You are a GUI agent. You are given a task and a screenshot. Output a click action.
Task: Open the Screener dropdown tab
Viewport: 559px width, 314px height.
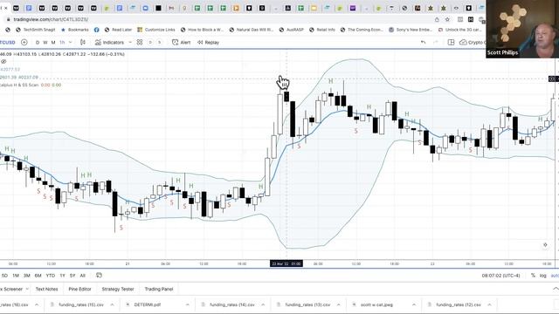click(x=14, y=289)
